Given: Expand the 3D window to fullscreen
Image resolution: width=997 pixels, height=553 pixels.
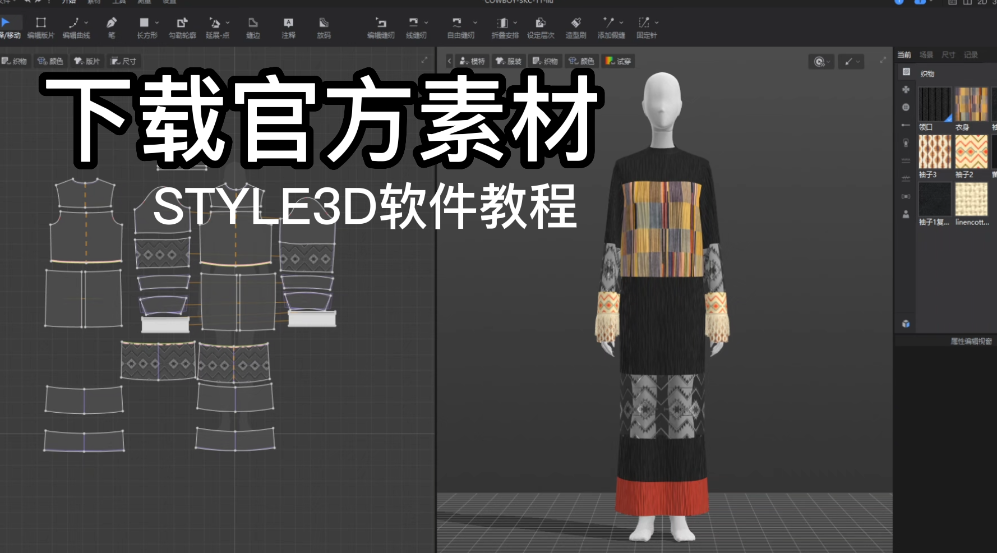Looking at the screenshot, I should [883, 60].
